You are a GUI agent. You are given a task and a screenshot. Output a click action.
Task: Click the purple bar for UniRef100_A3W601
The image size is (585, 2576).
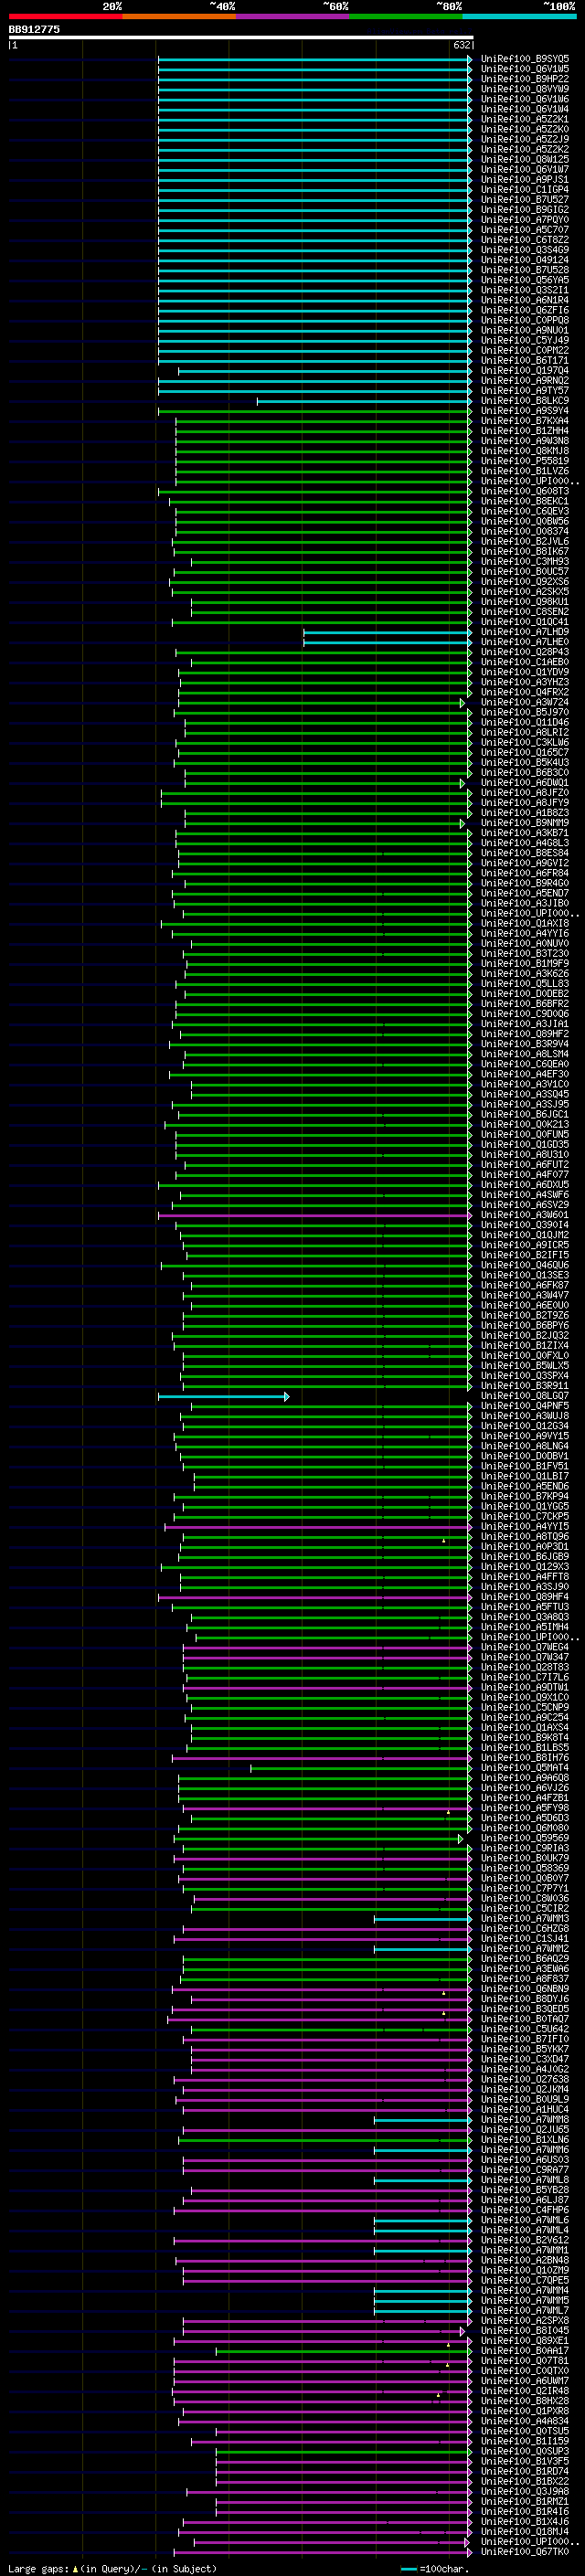315,1215
